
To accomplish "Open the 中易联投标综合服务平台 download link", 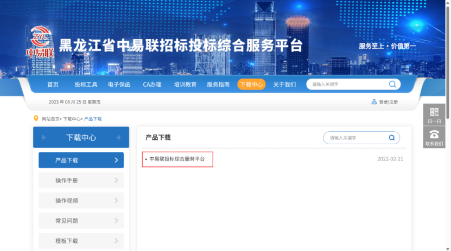I will coord(177,159).
